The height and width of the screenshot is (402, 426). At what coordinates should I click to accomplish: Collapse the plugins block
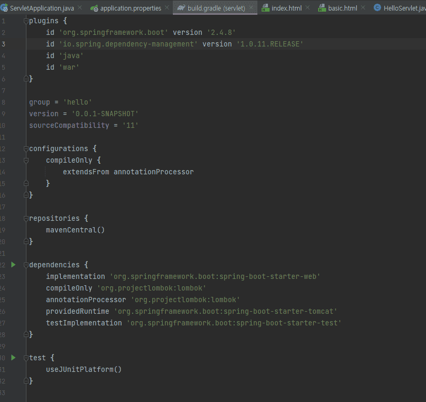coord(26,21)
